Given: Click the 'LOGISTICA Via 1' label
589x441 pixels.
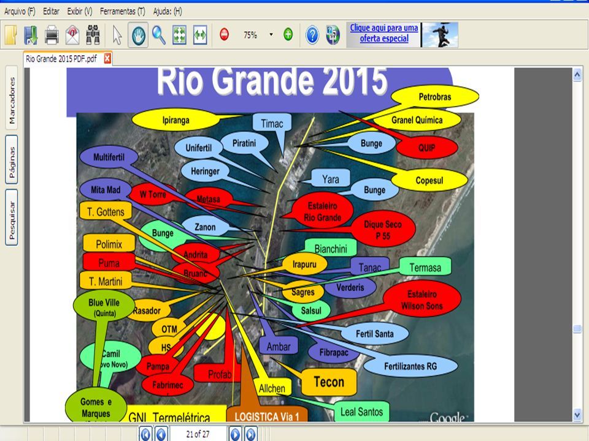Looking at the screenshot, I should point(267,416).
